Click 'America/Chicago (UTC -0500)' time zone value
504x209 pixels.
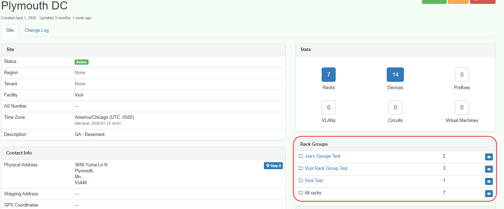(104, 117)
